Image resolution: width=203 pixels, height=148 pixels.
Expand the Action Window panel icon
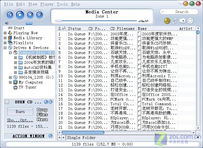[50, 136]
